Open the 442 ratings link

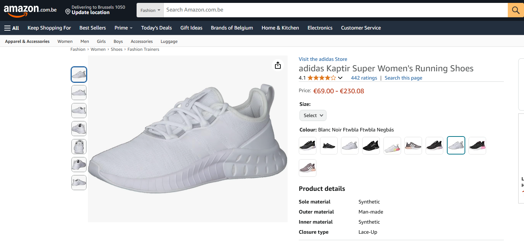(x=364, y=78)
